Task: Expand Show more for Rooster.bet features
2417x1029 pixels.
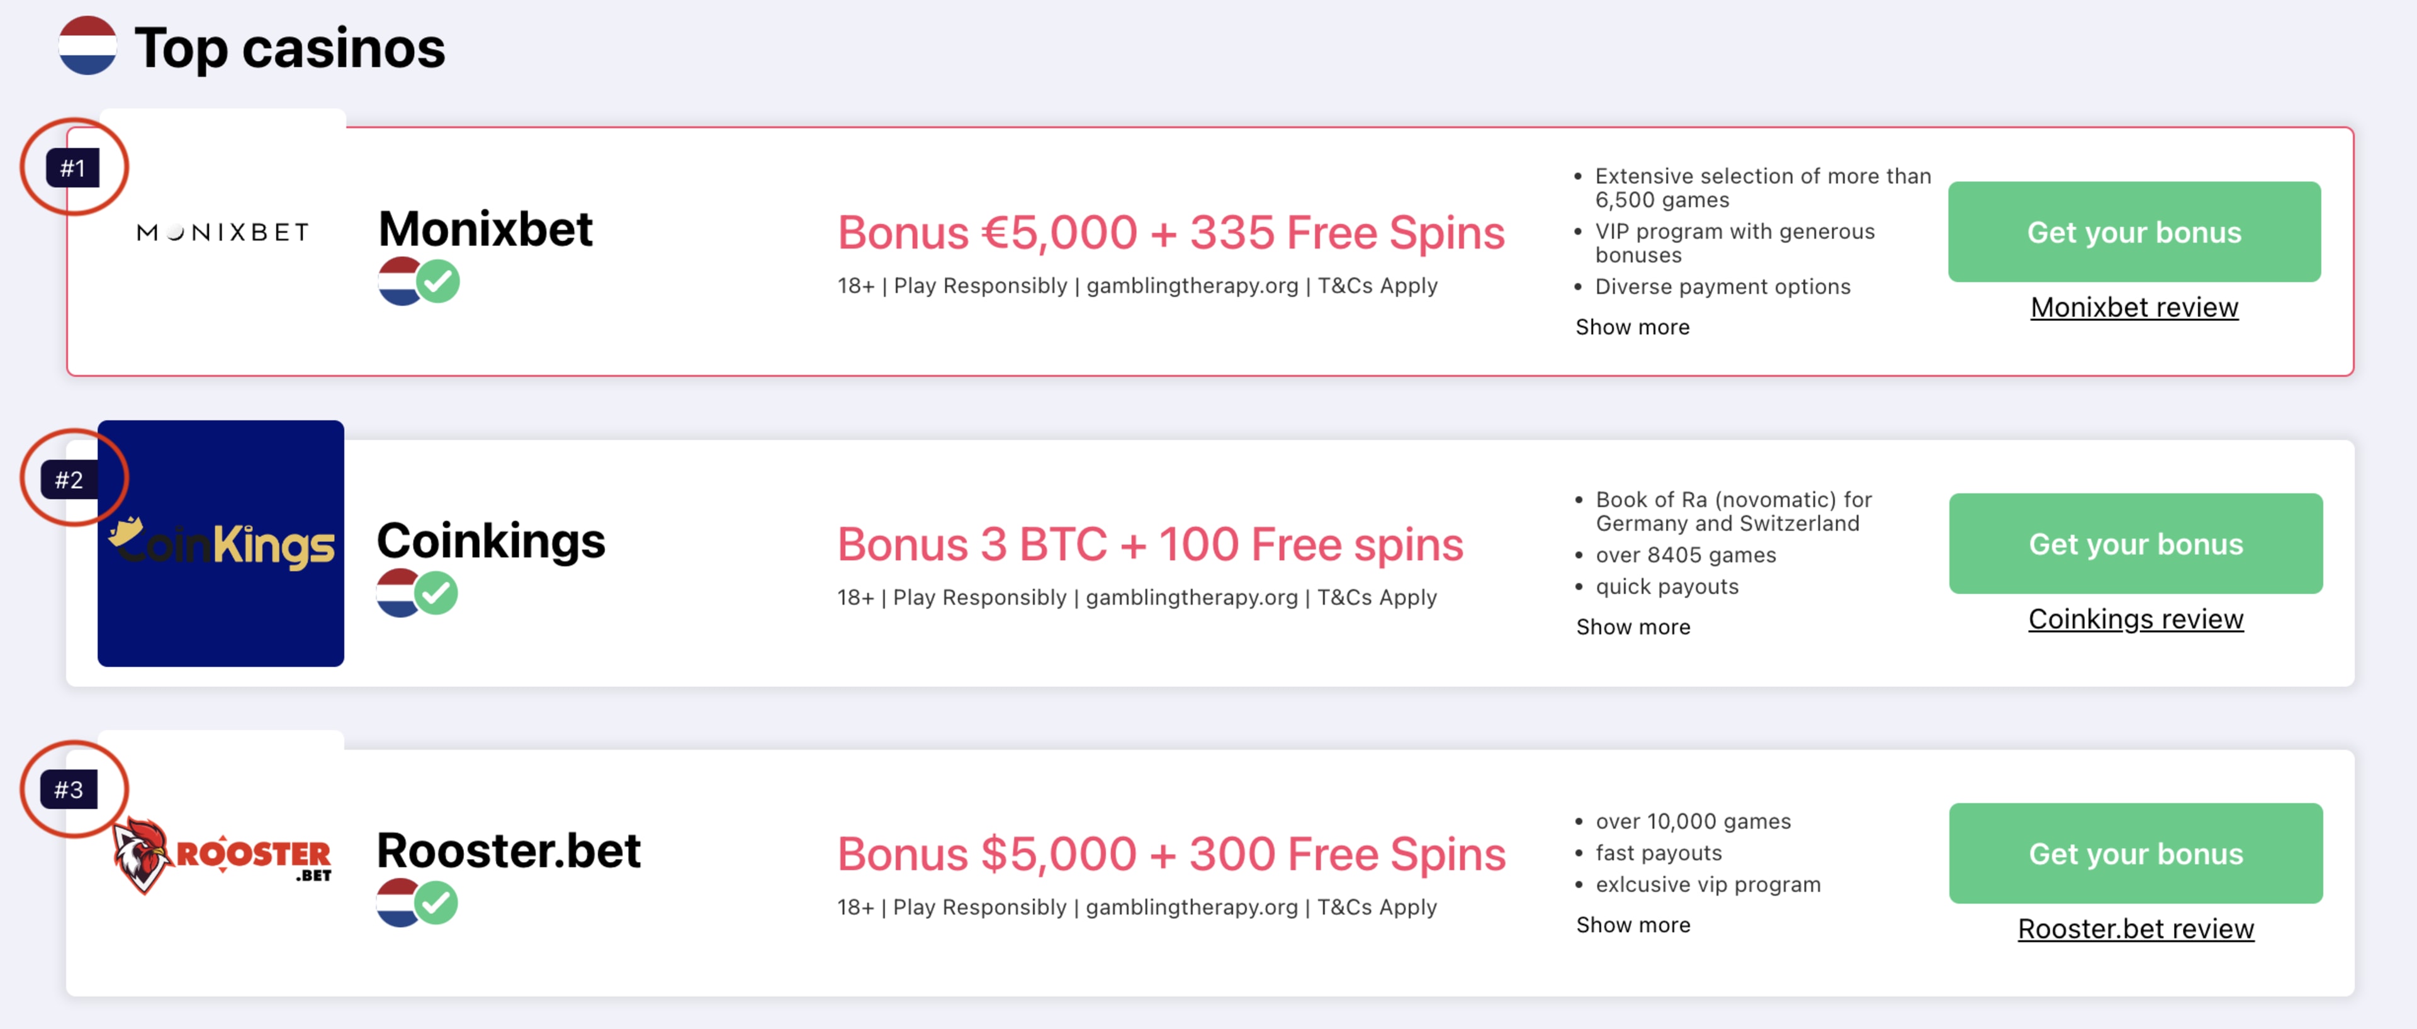Action: coord(1633,925)
